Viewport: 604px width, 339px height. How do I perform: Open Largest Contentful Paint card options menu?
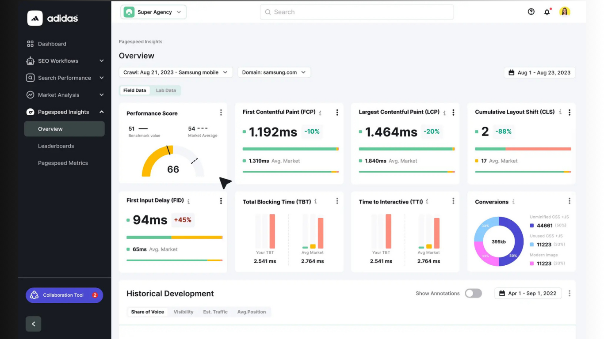tap(453, 113)
